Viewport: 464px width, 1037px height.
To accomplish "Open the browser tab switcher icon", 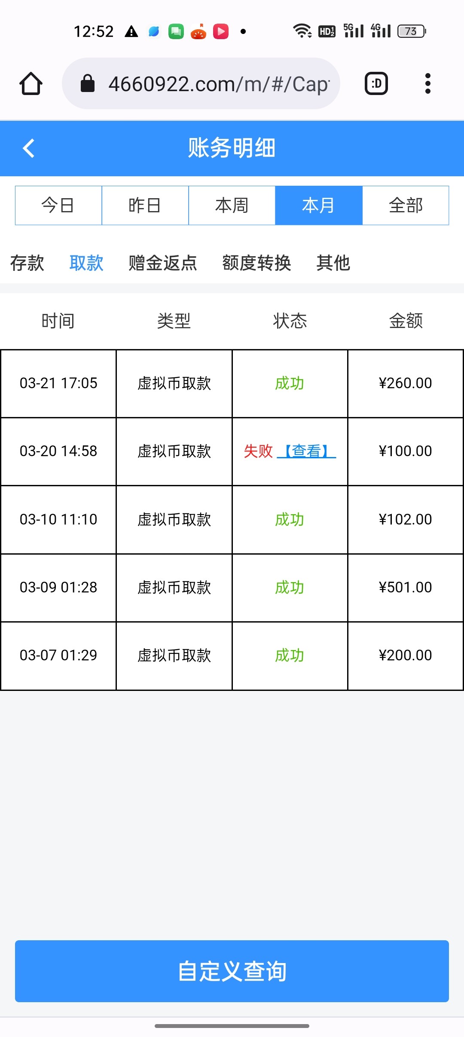I will click(x=376, y=83).
